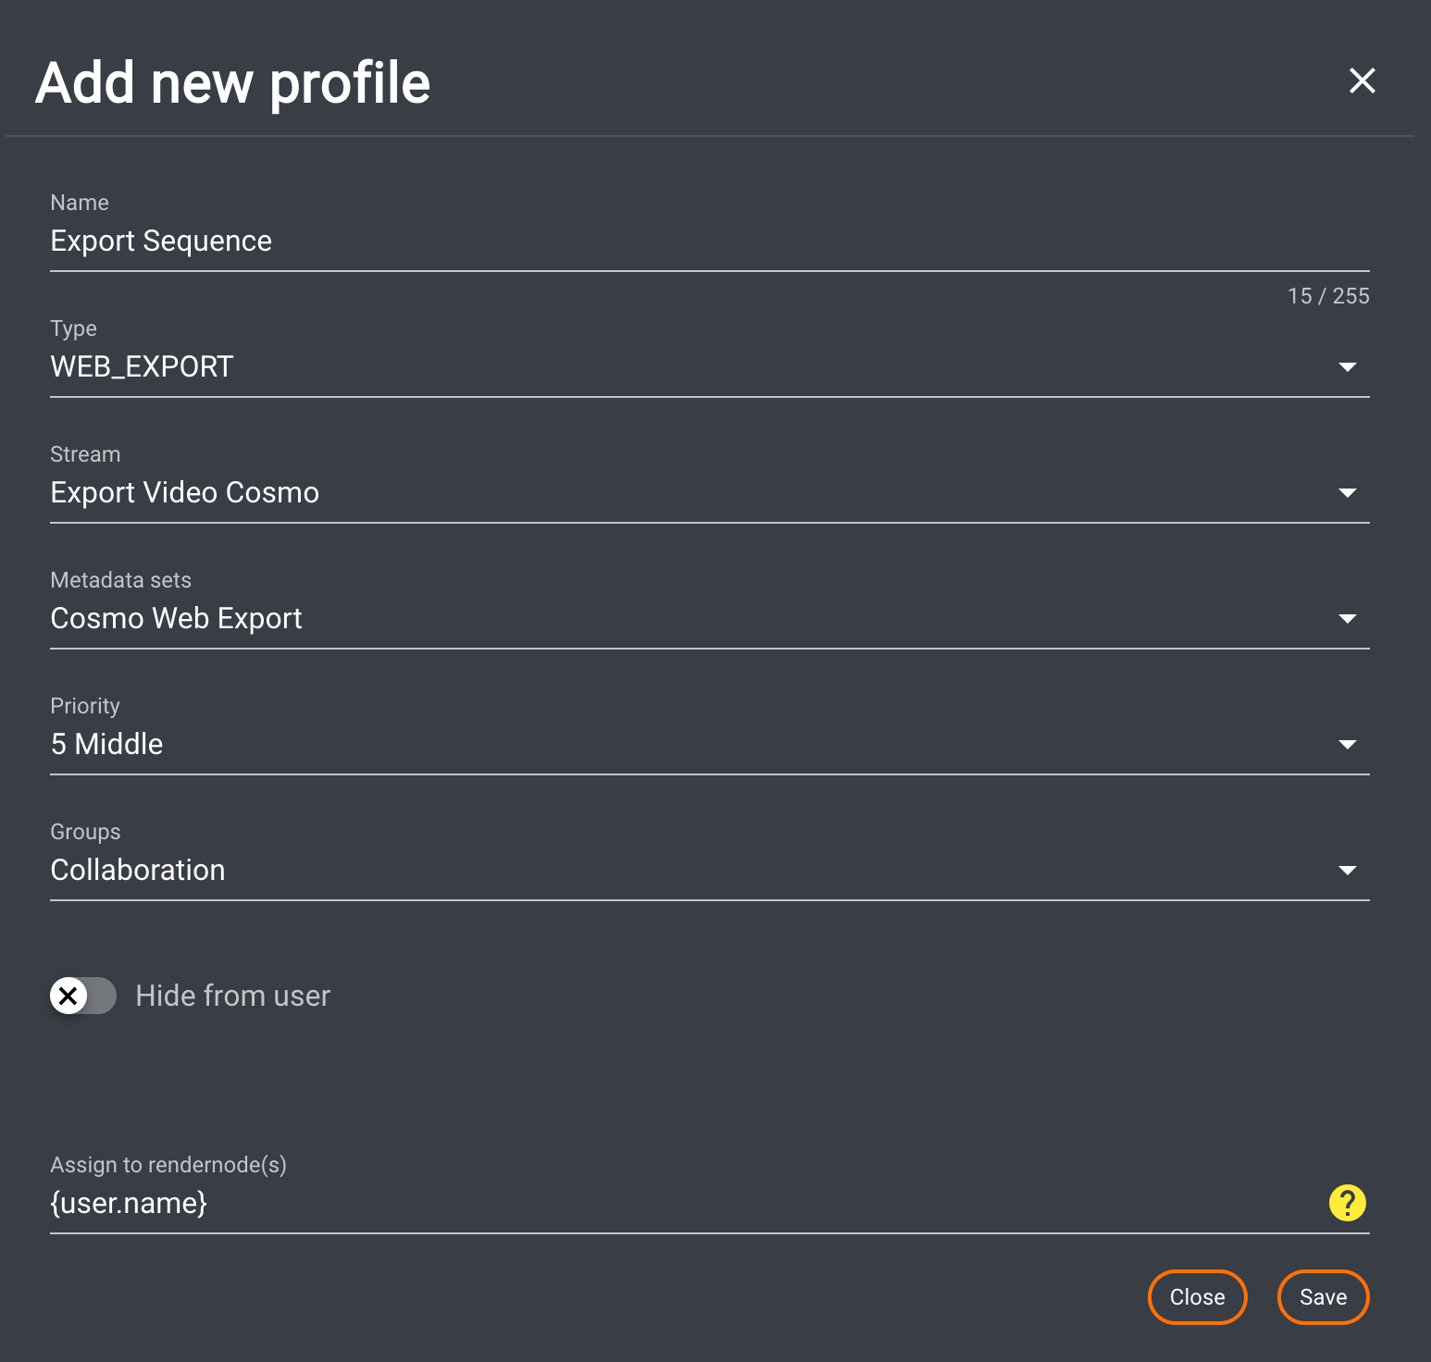Open the Collaboration groups selector
The image size is (1431, 1362).
[138, 871]
